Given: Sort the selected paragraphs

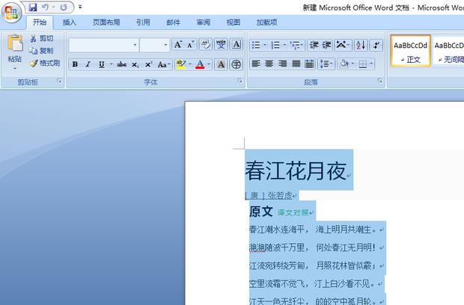Looking at the screenshot, I should point(360,45).
